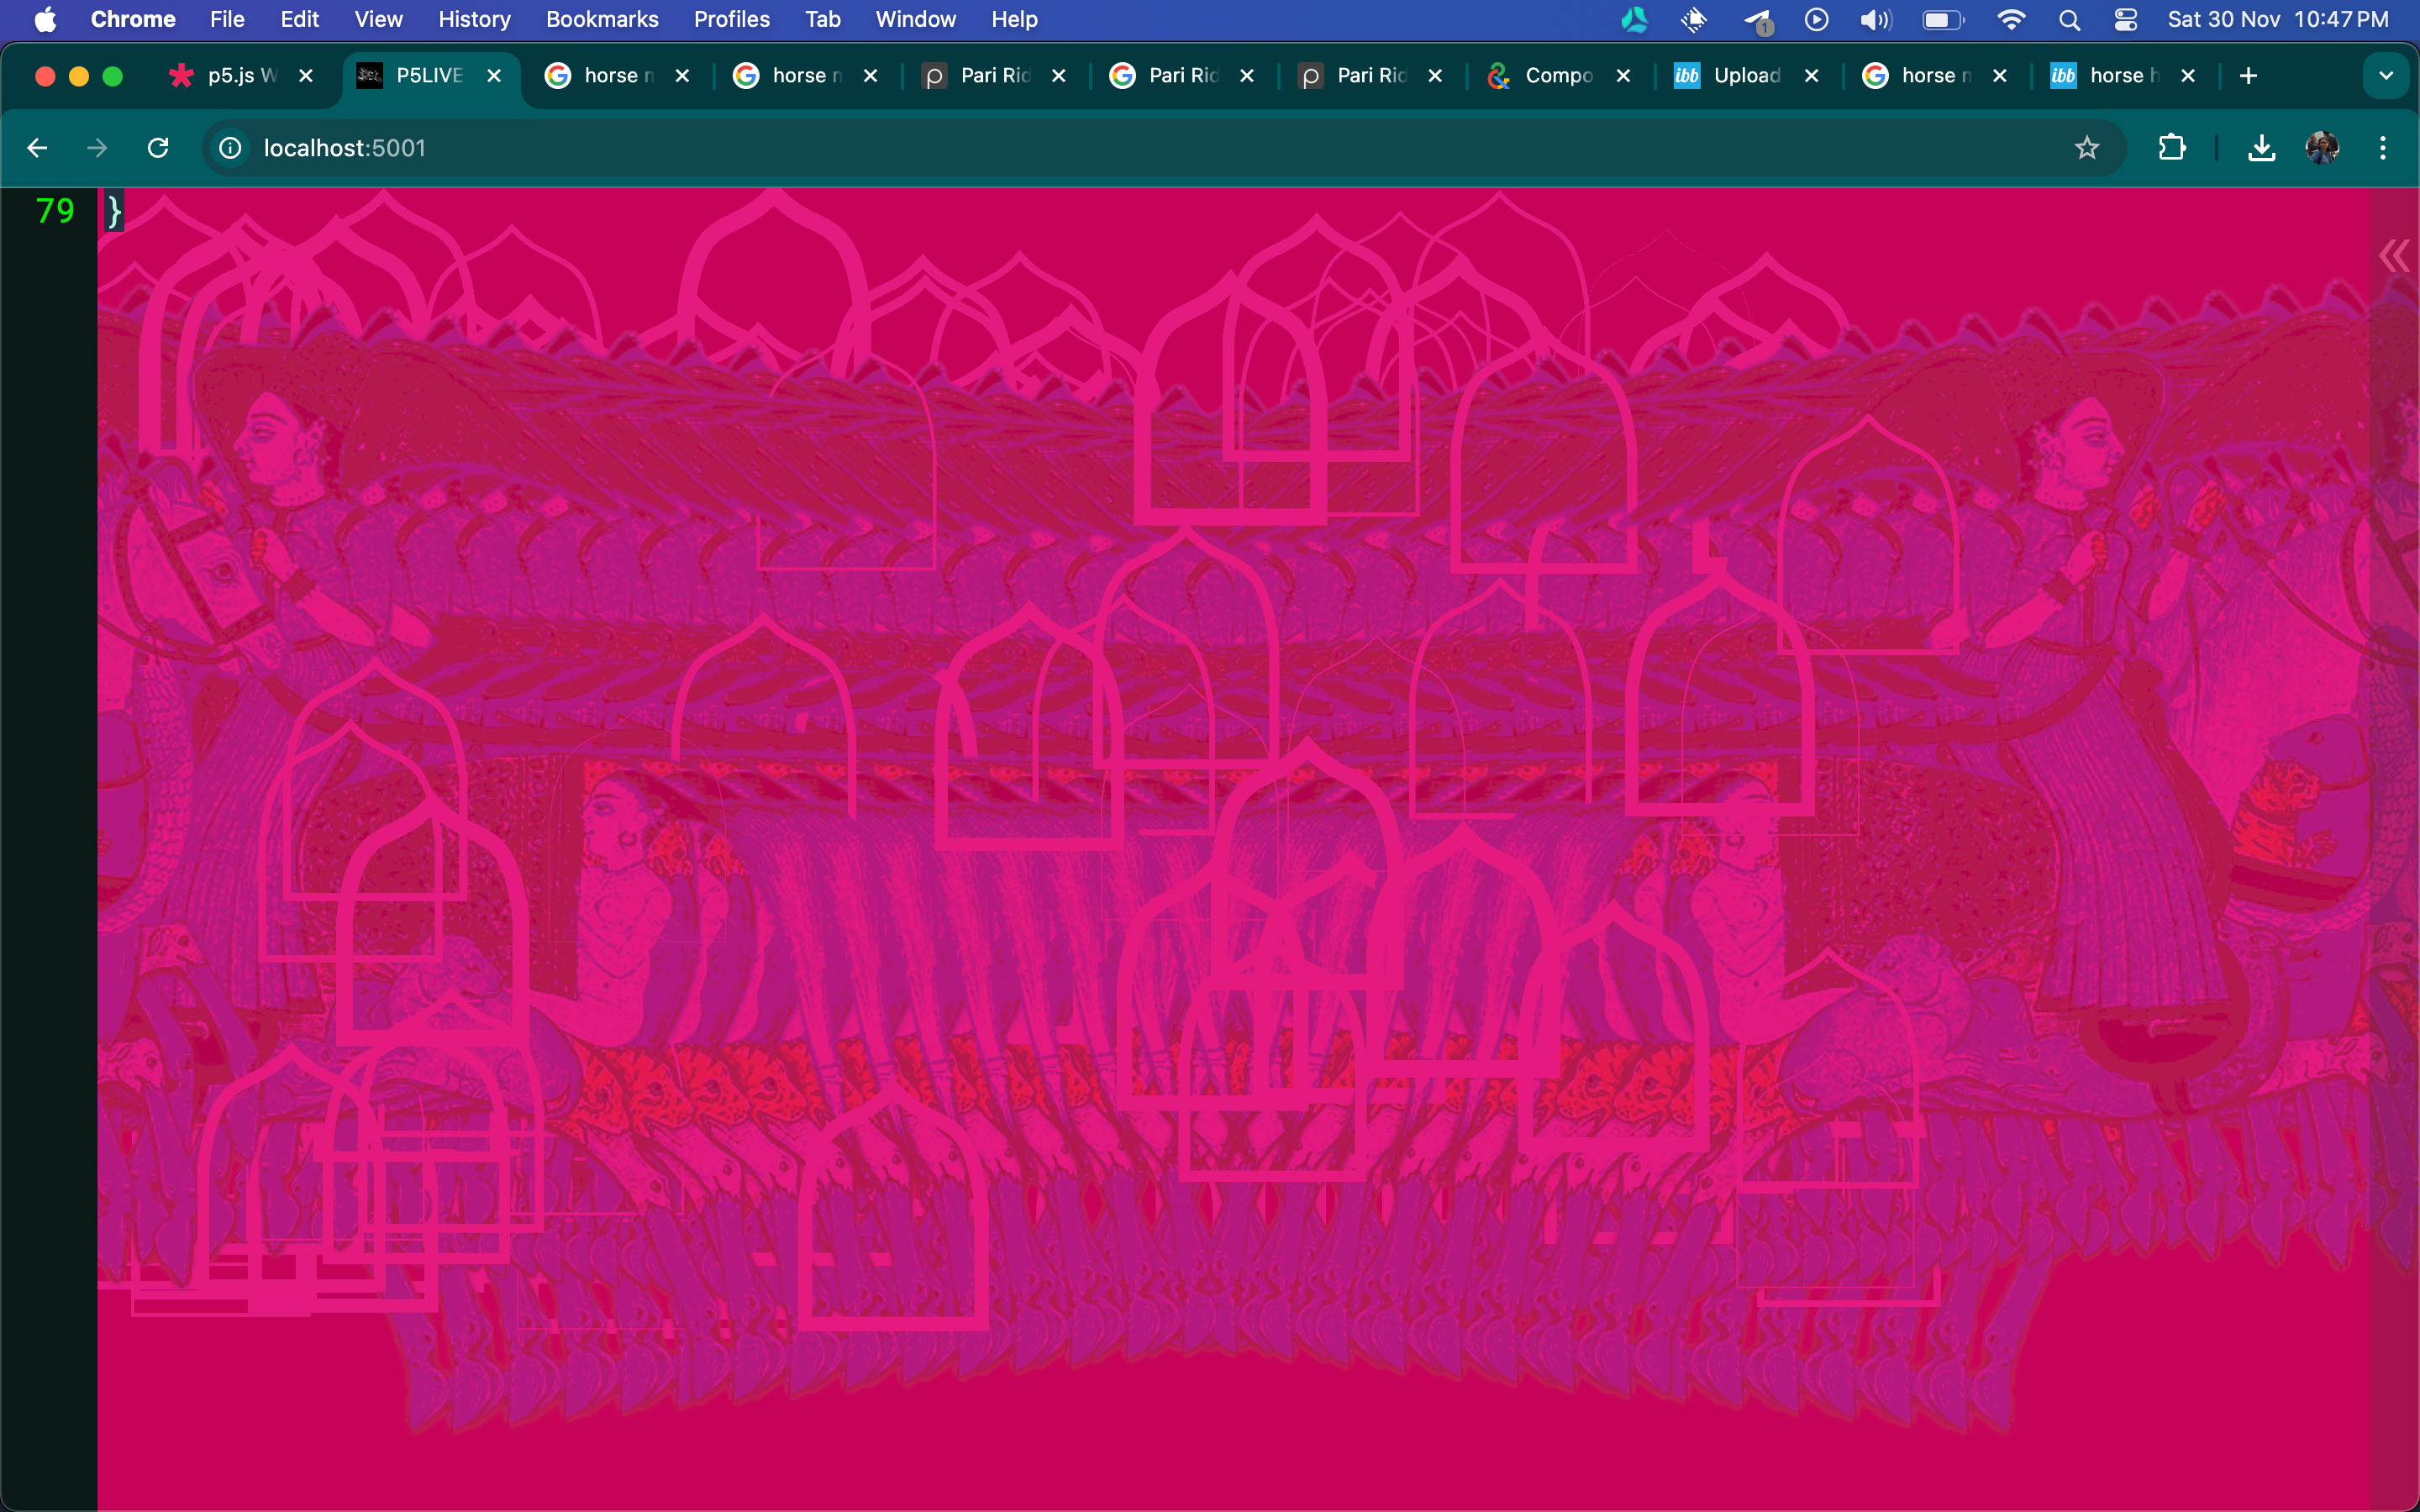Open the Wi-Fi menu
Image resolution: width=2420 pixels, height=1512 pixels.
[2010, 19]
